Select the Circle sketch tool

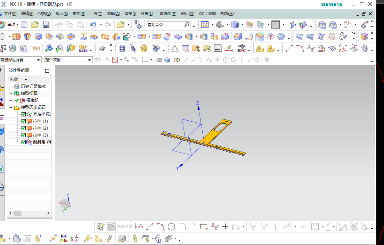[x=171, y=227]
